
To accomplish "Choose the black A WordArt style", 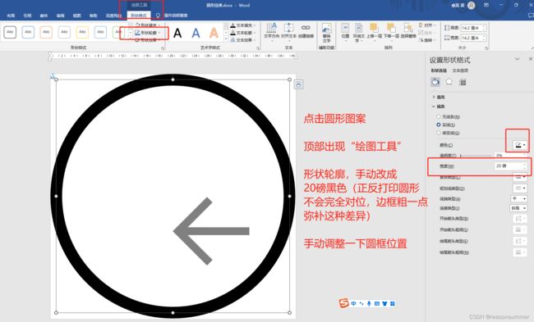I will [177, 34].
